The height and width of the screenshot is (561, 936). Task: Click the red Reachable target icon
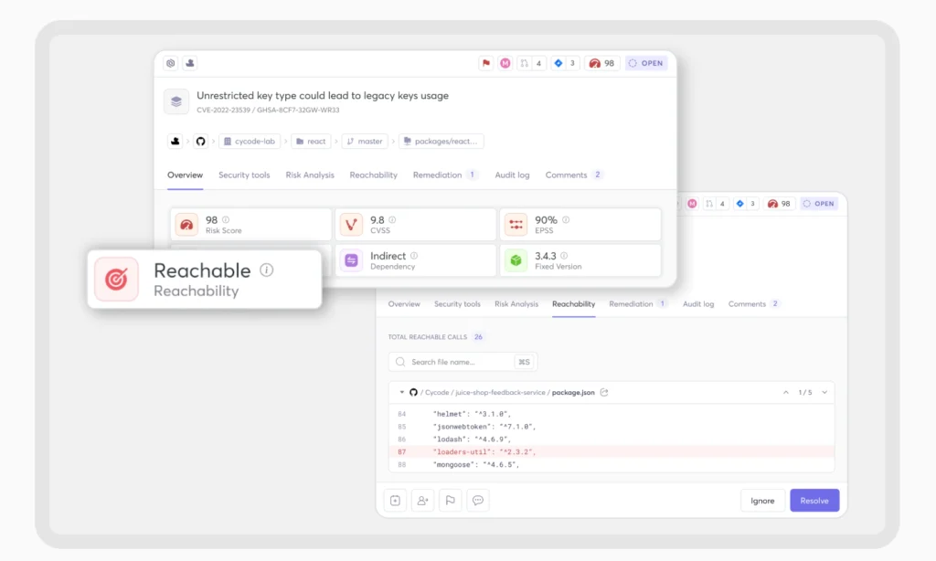116,279
